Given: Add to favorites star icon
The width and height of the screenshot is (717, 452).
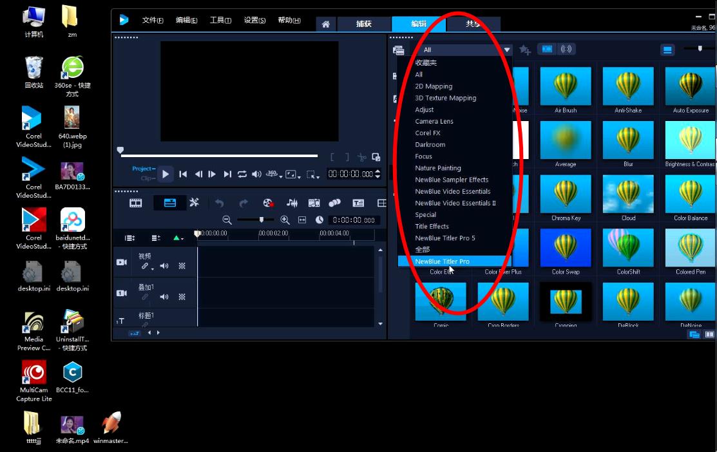Looking at the screenshot, I should coord(524,50).
